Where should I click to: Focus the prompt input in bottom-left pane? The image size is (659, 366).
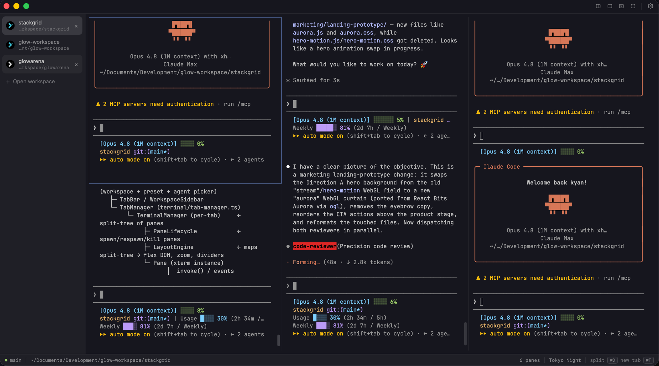click(182, 295)
